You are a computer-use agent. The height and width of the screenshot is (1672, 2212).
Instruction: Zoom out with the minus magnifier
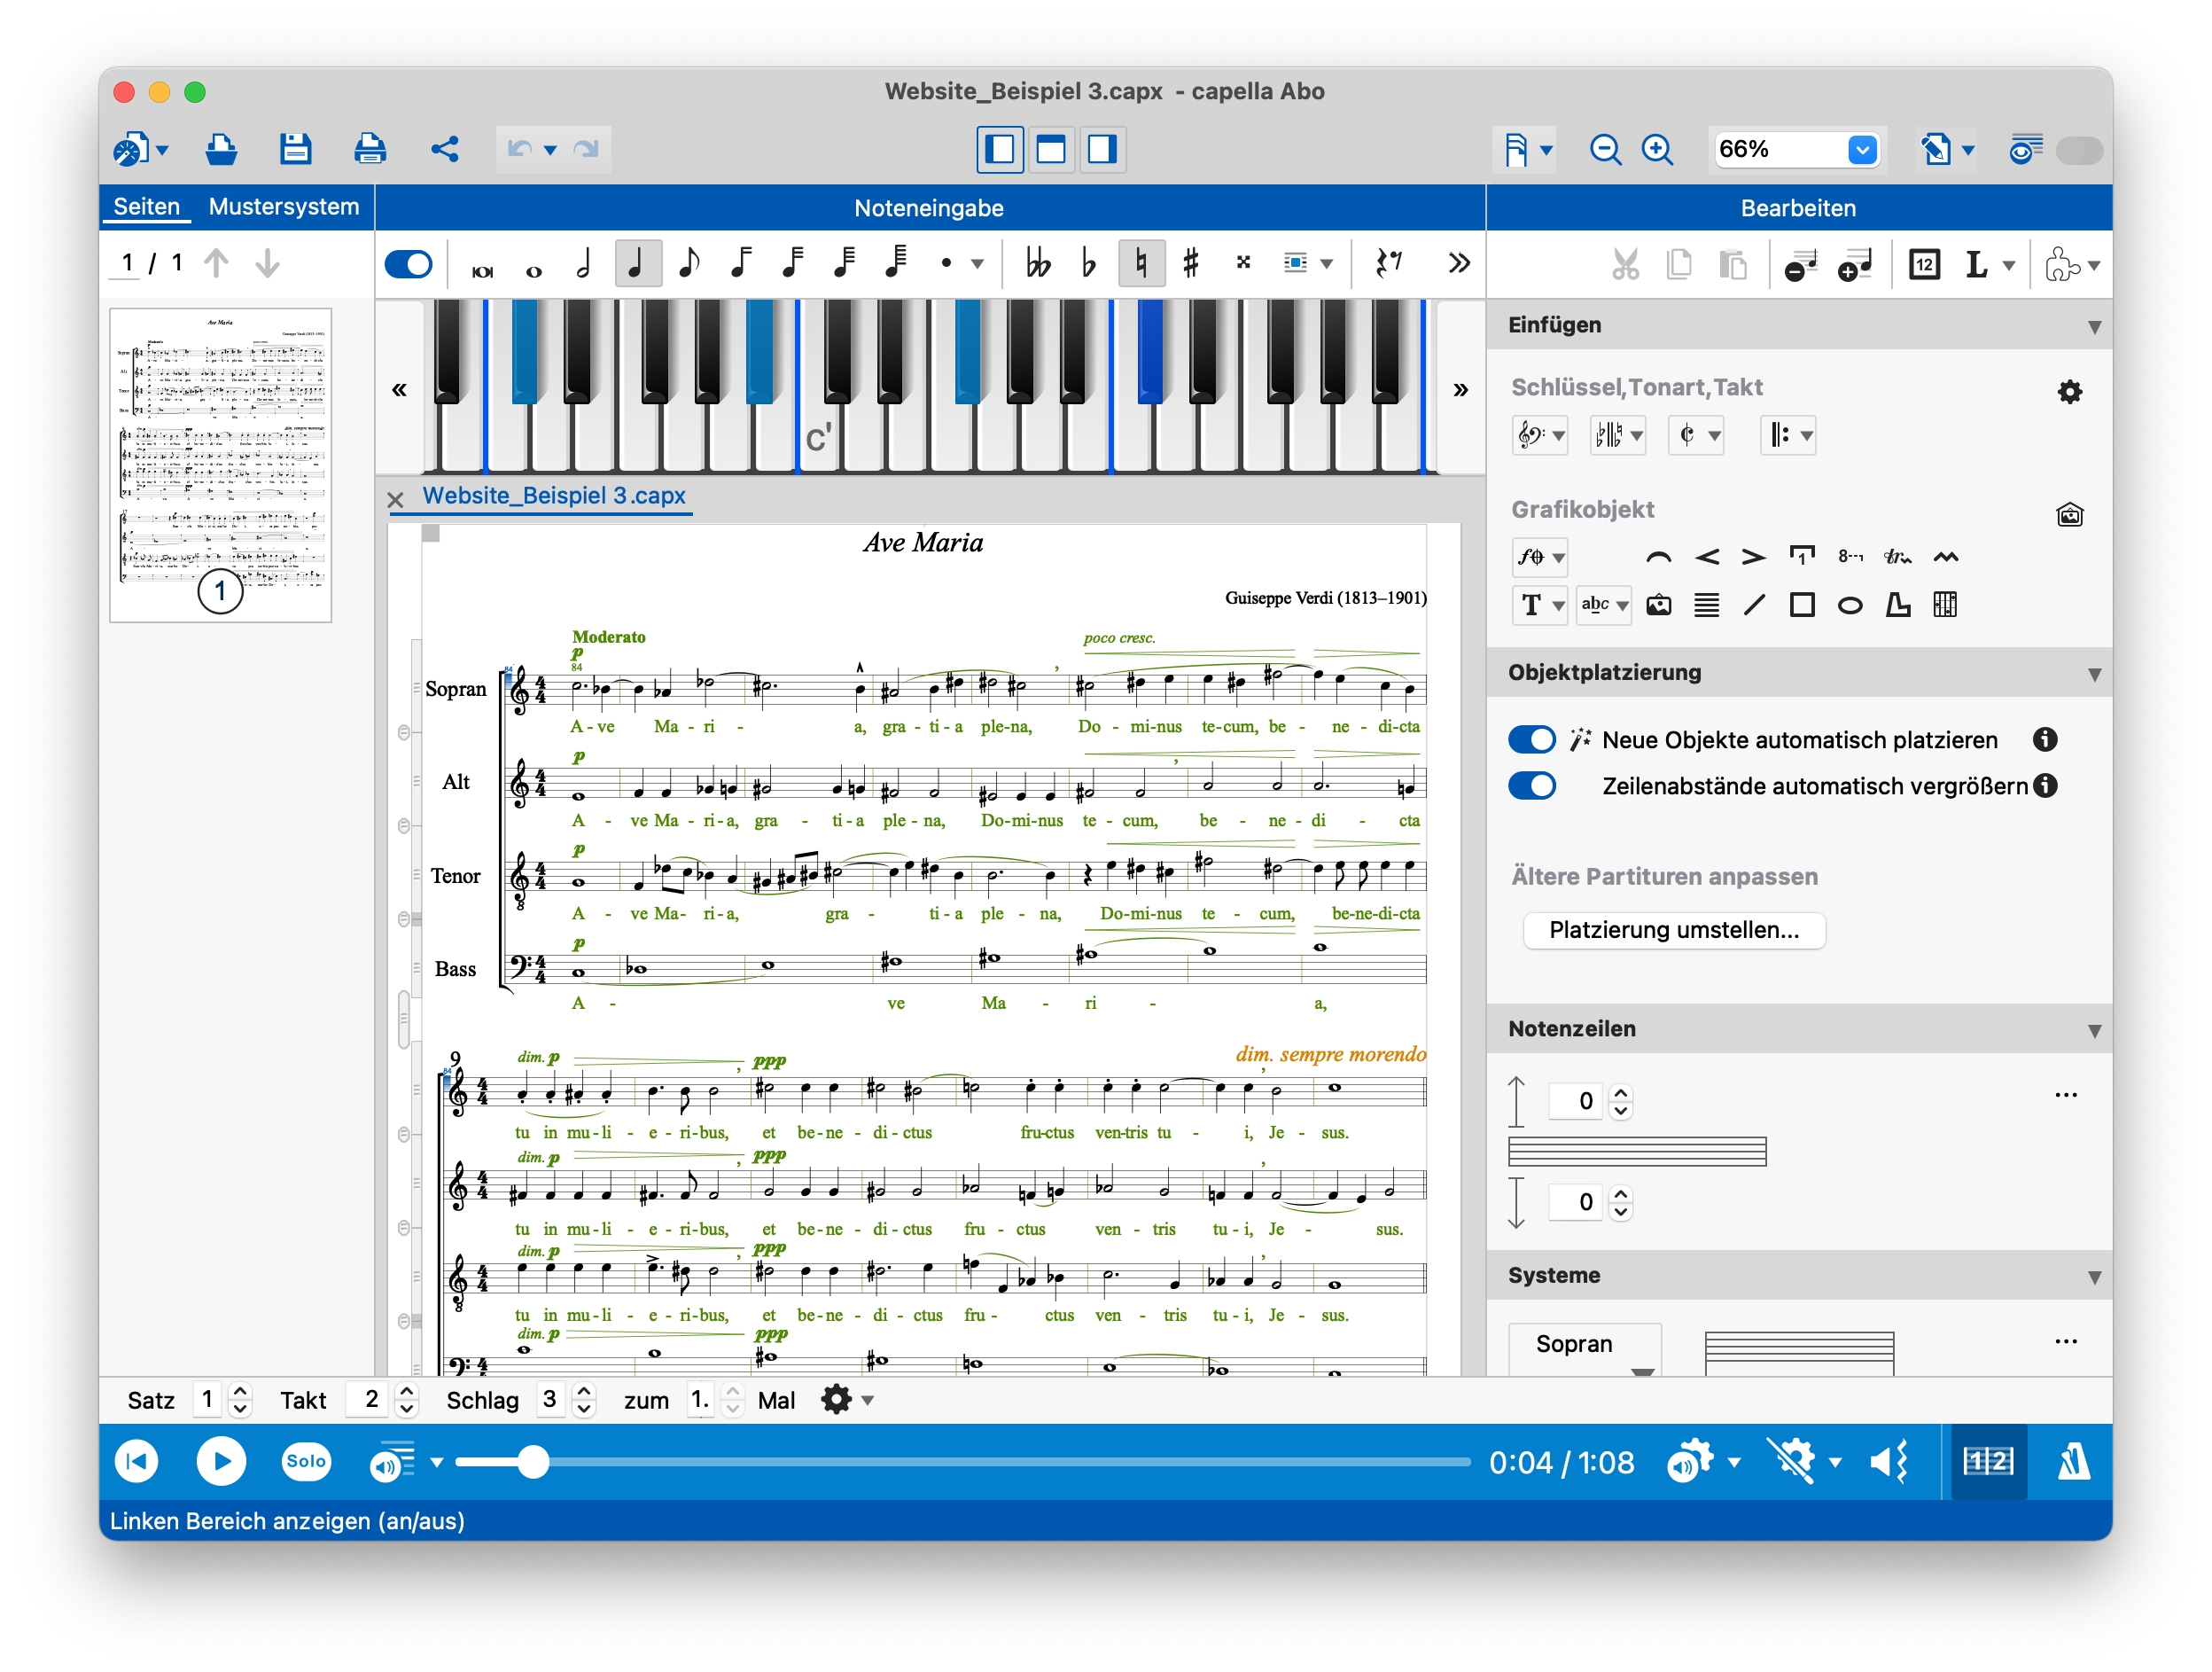1605,149
